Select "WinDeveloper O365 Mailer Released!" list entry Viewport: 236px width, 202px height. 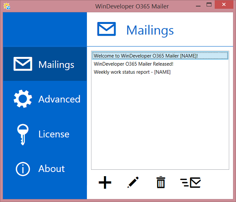click(x=134, y=64)
